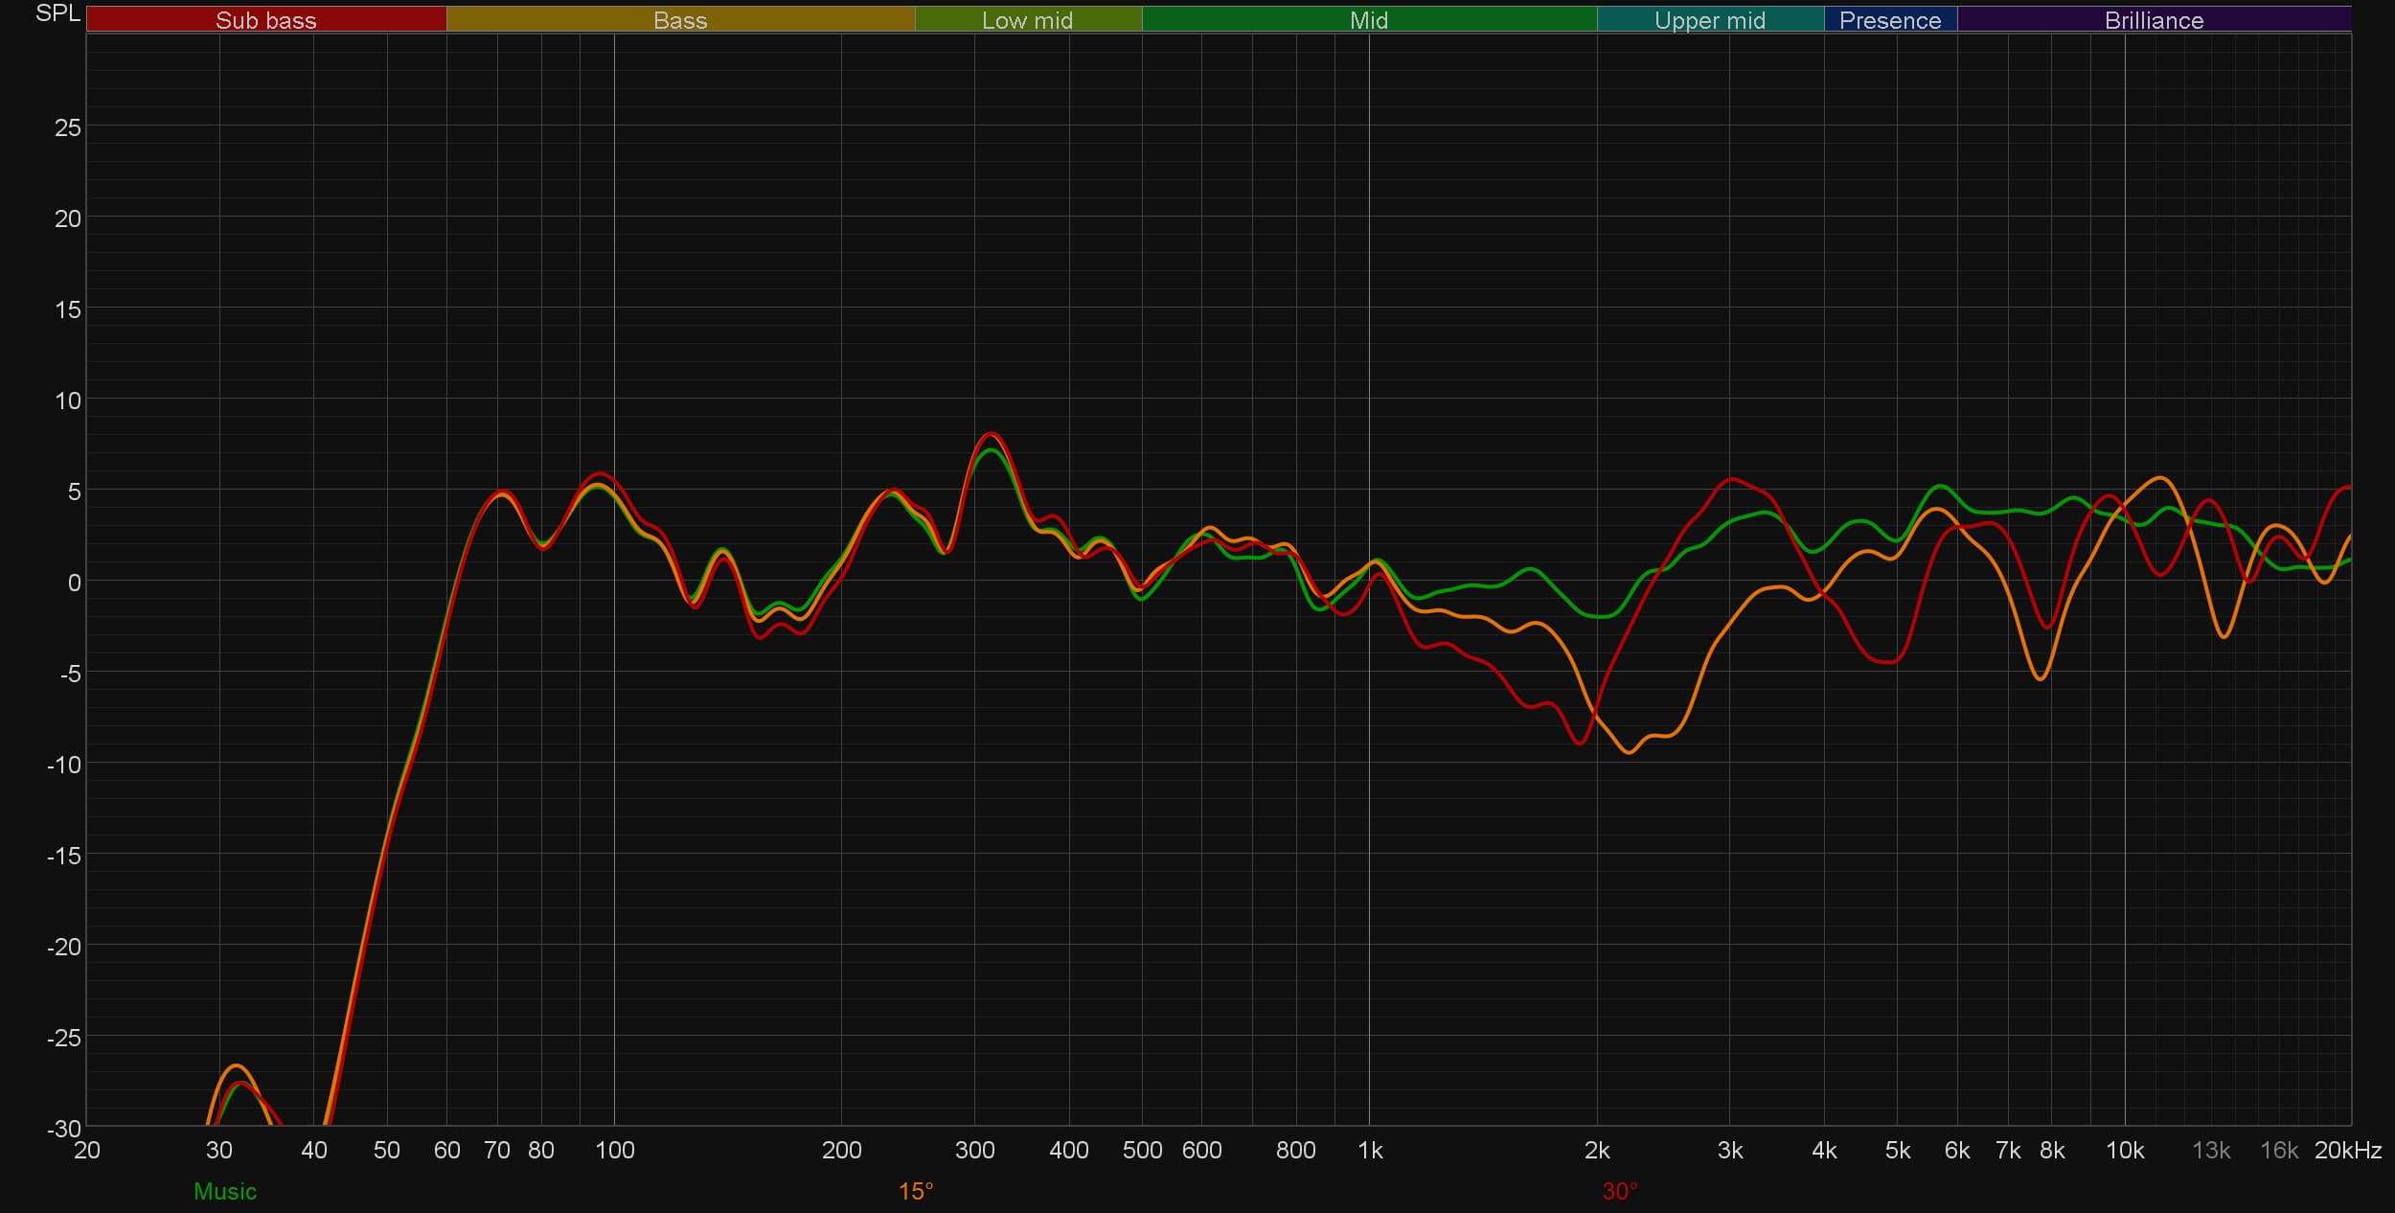
Task: Click the 1k frequency axis label
Action: click(1369, 1150)
